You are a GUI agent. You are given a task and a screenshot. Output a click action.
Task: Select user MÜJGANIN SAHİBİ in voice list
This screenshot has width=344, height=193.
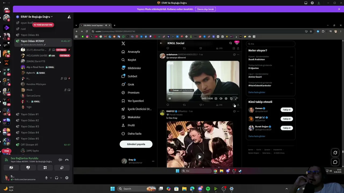[x=45, y=55]
